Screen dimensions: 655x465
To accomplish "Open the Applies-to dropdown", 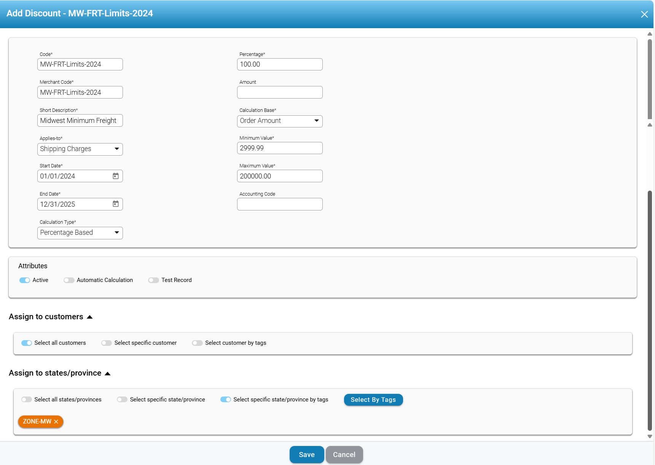I will pyautogui.click(x=80, y=149).
